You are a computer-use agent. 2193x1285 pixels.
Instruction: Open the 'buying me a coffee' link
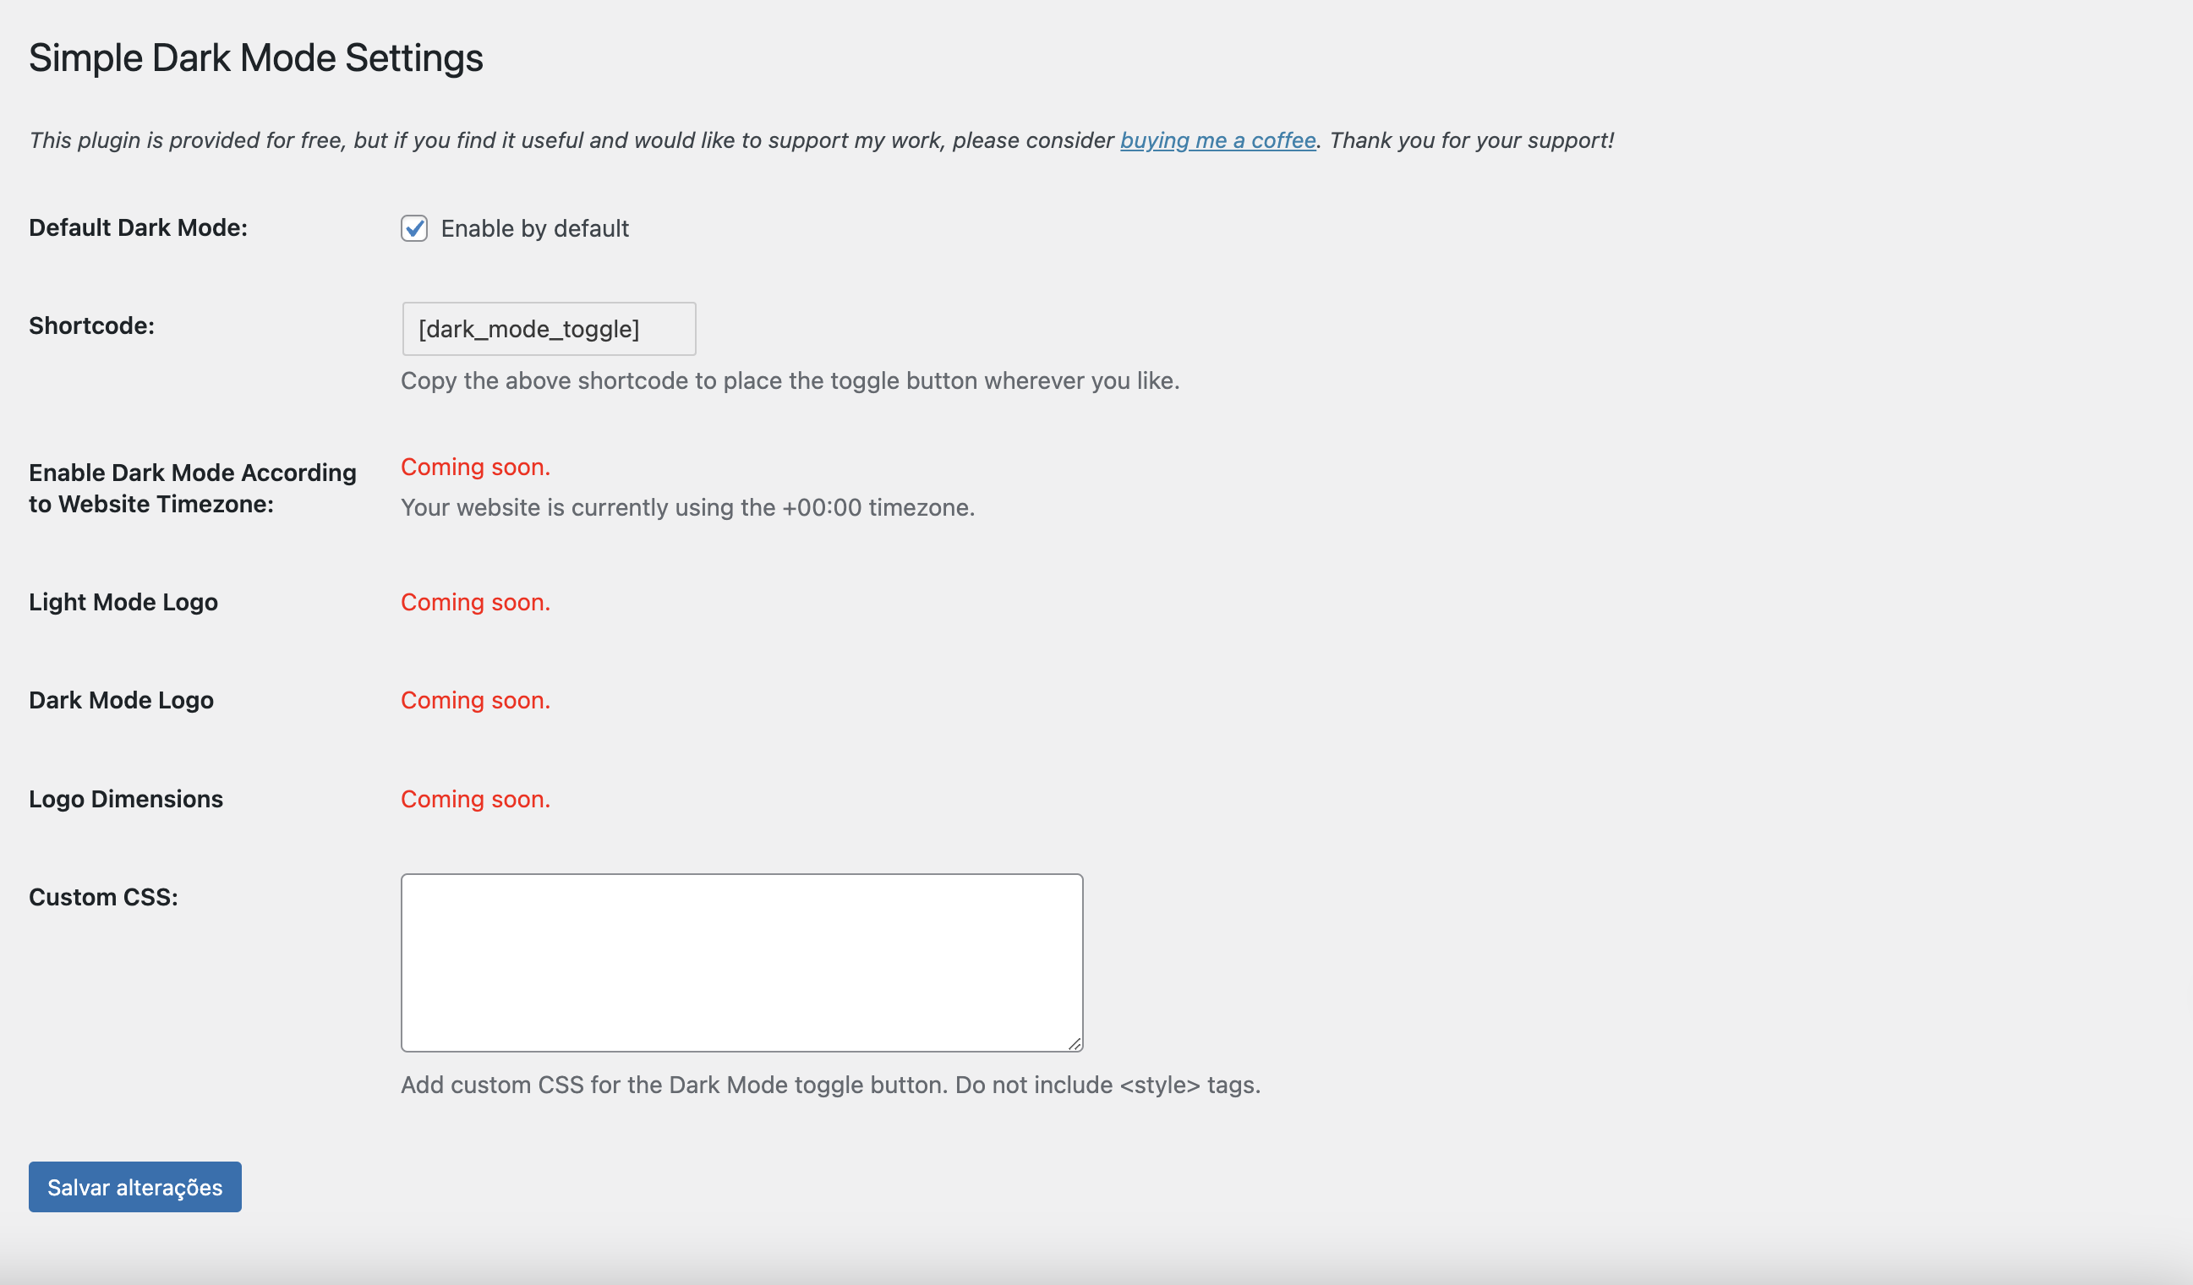(x=1217, y=140)
